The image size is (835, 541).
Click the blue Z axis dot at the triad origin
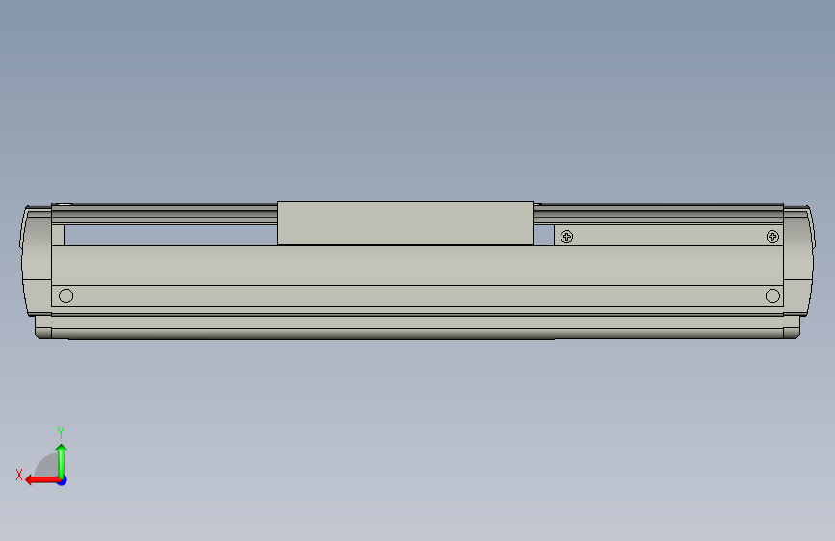(x=63, y=480)
